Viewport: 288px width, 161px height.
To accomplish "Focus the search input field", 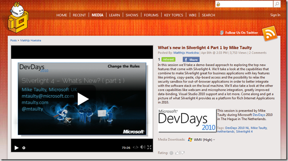I will tap(244, 4).
